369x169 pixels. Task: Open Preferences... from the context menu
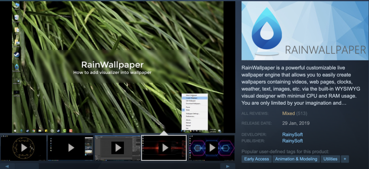point(195,116)
